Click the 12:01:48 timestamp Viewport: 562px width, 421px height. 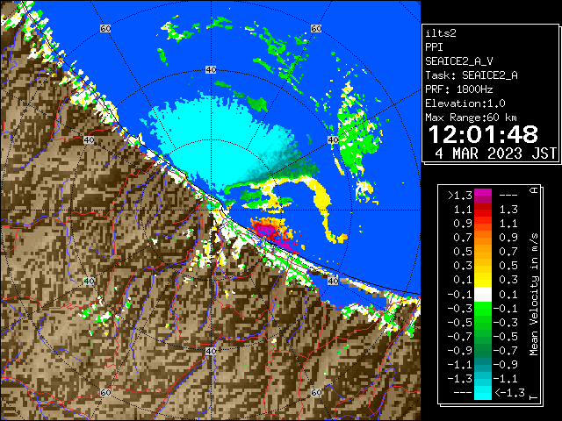(x=483, y=134)
